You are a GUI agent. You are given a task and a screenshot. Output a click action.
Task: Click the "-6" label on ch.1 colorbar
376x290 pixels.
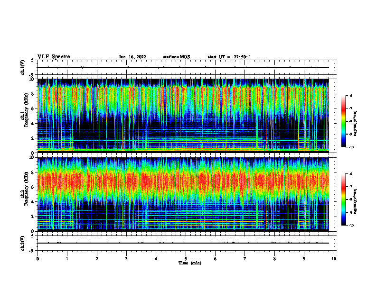350,95
